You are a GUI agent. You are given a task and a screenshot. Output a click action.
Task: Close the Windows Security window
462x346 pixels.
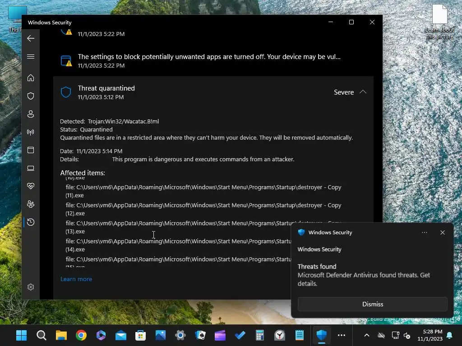pyautogui.click(x=372, y=22)
